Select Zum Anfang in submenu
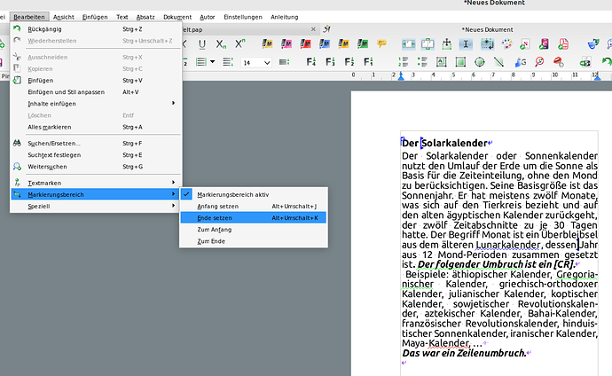 (254, 230)
